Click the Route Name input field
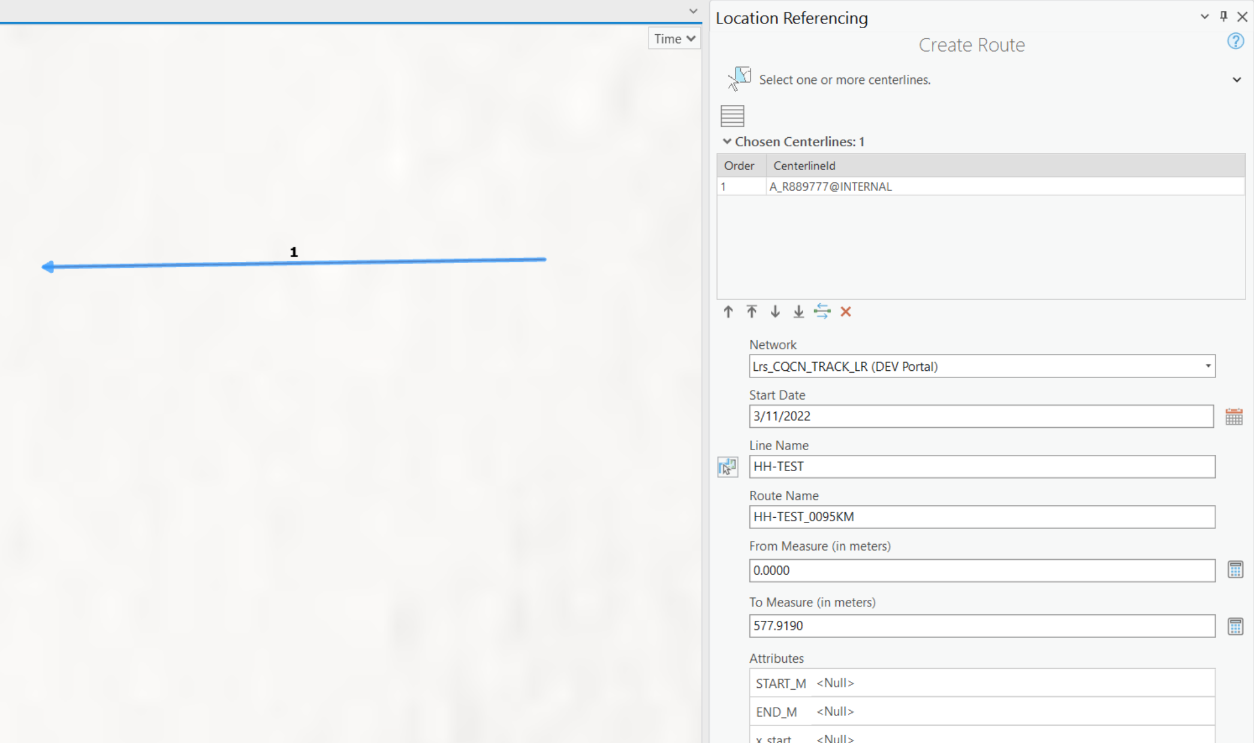This screenshot has height=743, width=1254. click(981, 517)
